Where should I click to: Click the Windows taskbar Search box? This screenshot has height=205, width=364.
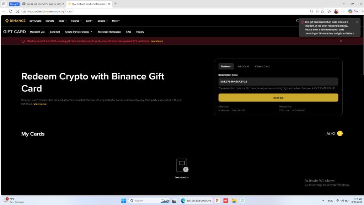tap(150, 201)
